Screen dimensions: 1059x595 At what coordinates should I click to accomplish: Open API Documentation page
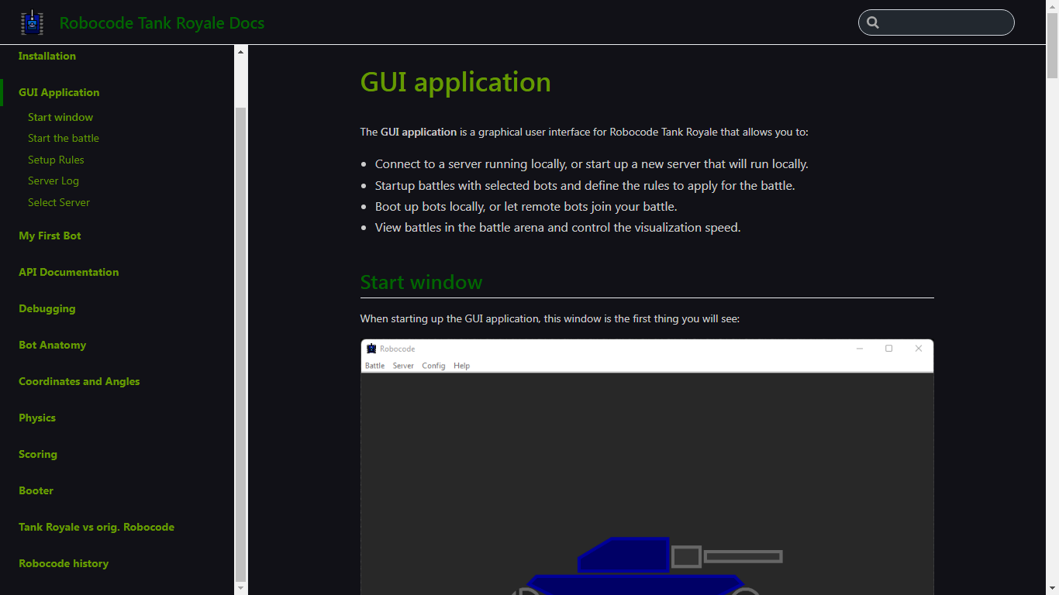69,272
